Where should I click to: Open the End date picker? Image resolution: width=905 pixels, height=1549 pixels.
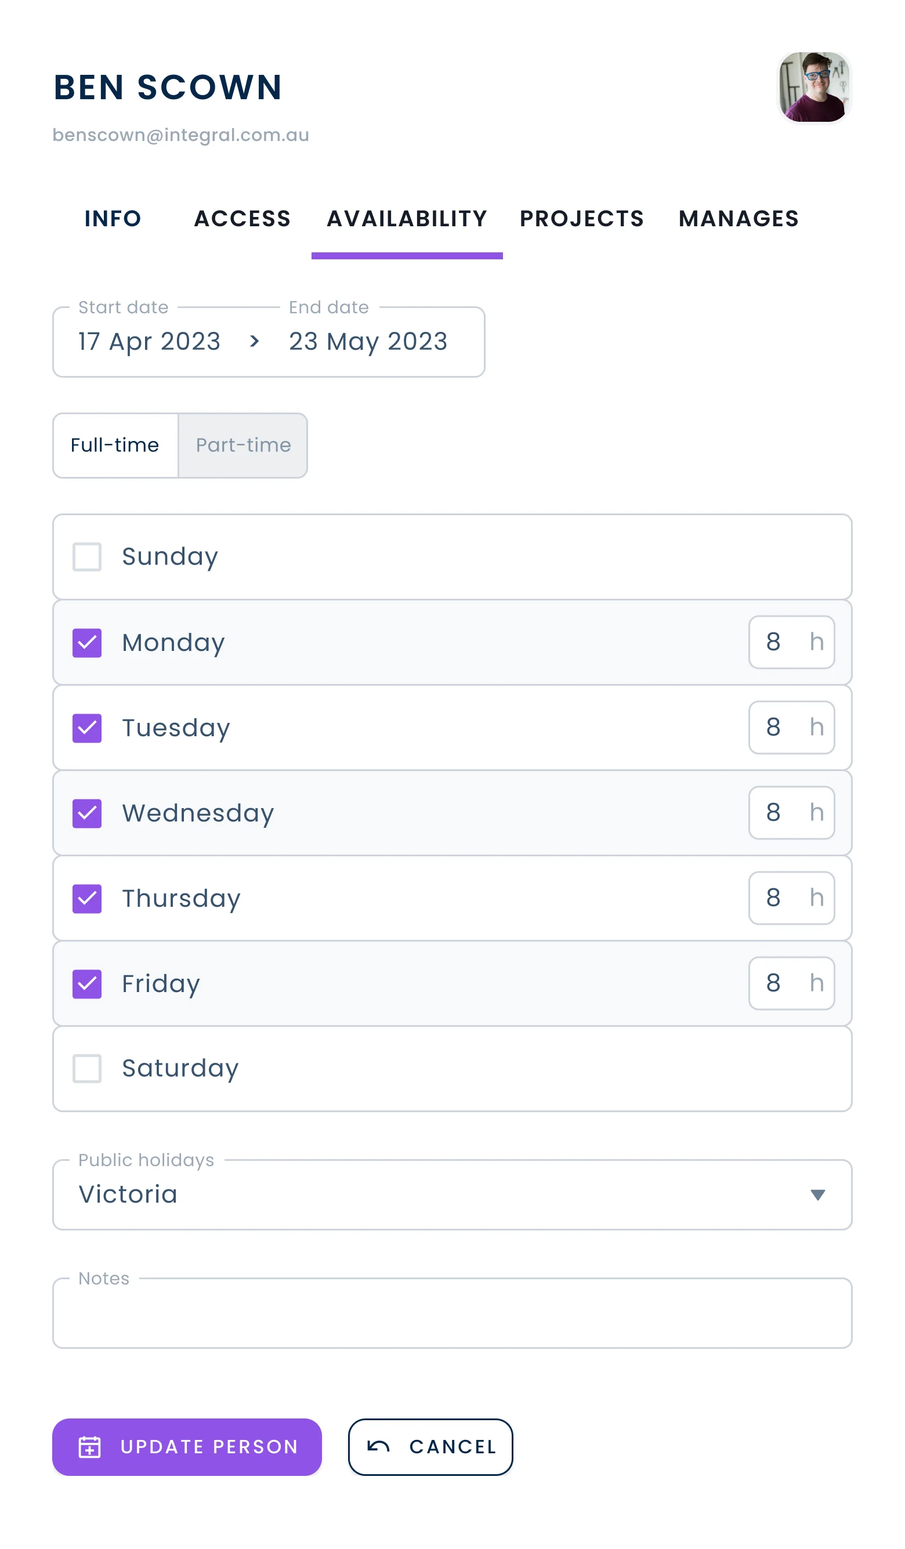[x=368, y=342]
